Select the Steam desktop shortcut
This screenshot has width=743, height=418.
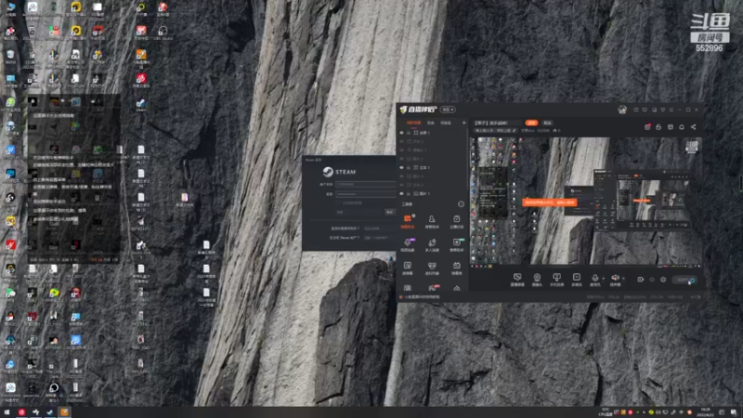coord(141,105)
